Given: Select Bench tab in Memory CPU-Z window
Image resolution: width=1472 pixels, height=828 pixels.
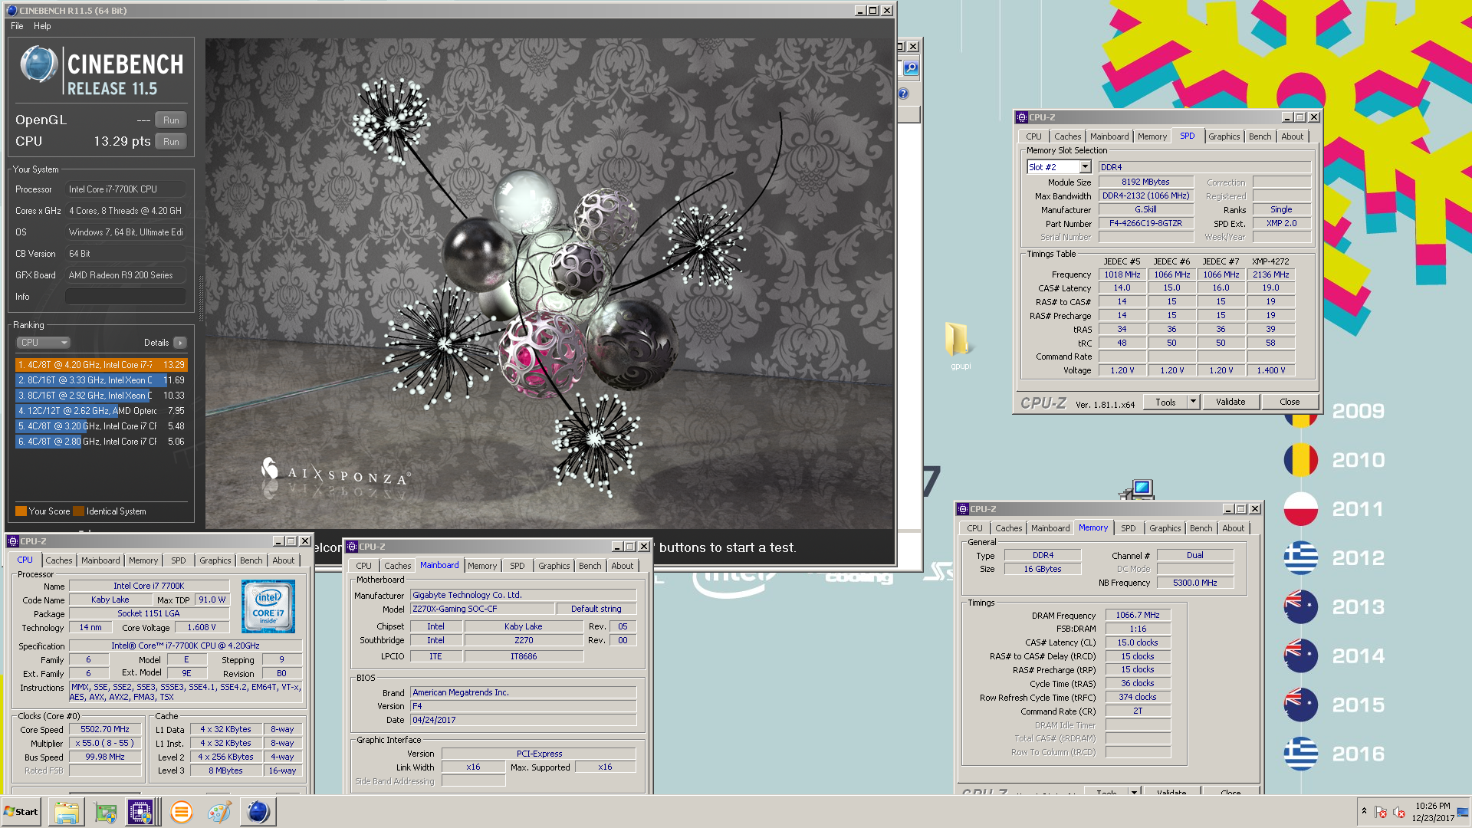Looking at the screenshot, I should 1201,528.
